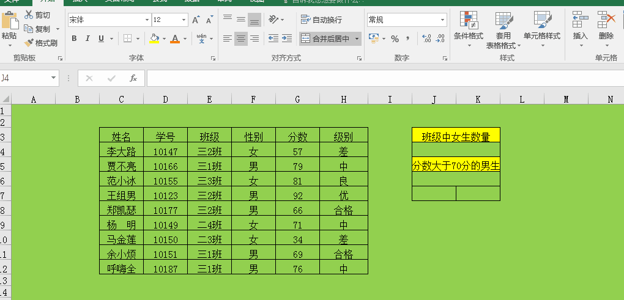Click in the formula bar
This screenshot has width=624, height=300.
click(x=385, y=78)
